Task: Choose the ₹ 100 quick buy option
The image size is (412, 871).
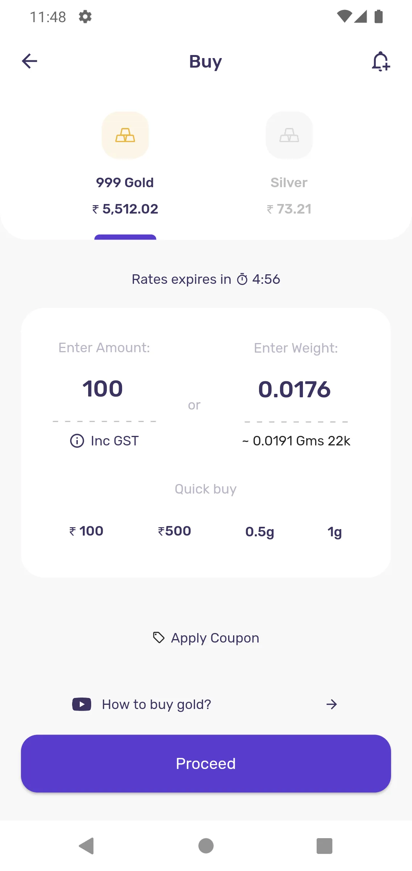Action: [x=86, y=531]
